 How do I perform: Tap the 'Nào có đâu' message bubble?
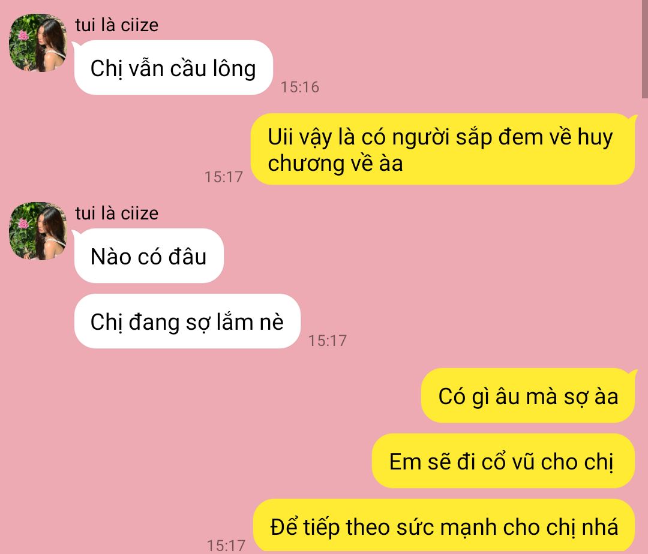[149, 256]
